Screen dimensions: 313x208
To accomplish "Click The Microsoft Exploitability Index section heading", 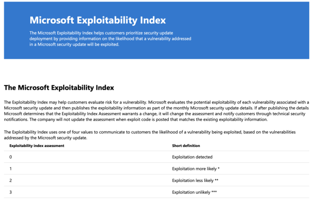I will (x=59, y=88).
